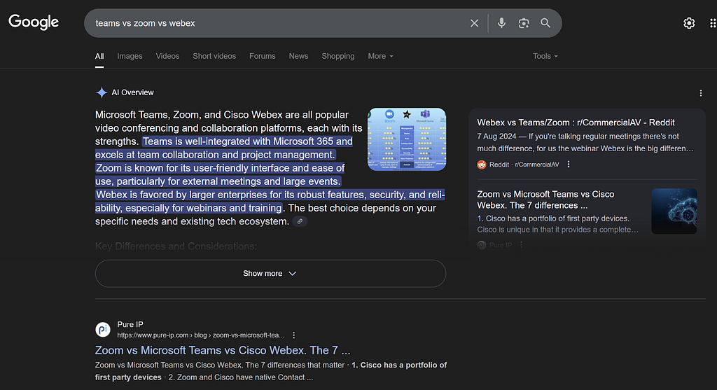Clear the search query with the X icon
Image resolution: width=717 pixels, height=390 pixels.
[x=474, y=23]
